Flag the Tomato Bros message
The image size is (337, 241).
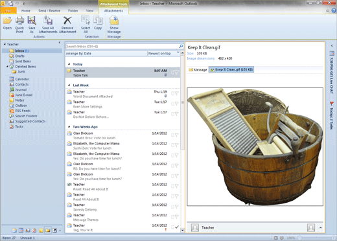pos(176,135)
